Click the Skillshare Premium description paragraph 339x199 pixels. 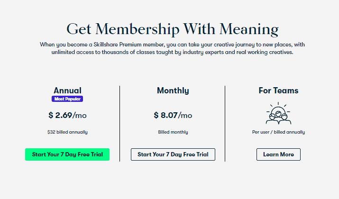pyautogui.click(x=172, y=48)
